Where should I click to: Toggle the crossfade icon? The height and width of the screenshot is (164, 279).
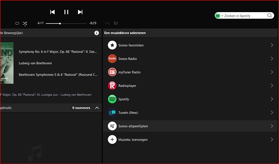[107, 23]
